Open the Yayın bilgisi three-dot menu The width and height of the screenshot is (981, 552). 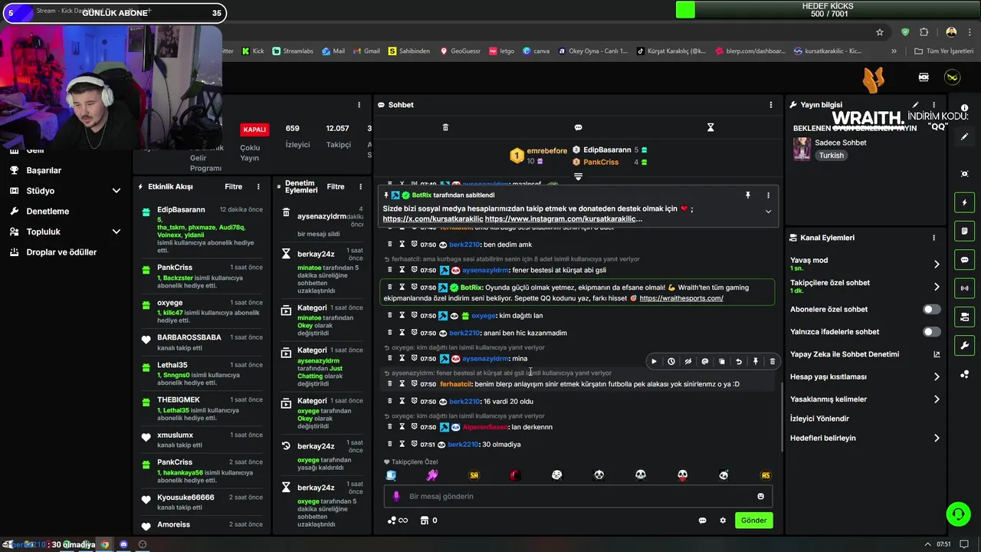933,105
